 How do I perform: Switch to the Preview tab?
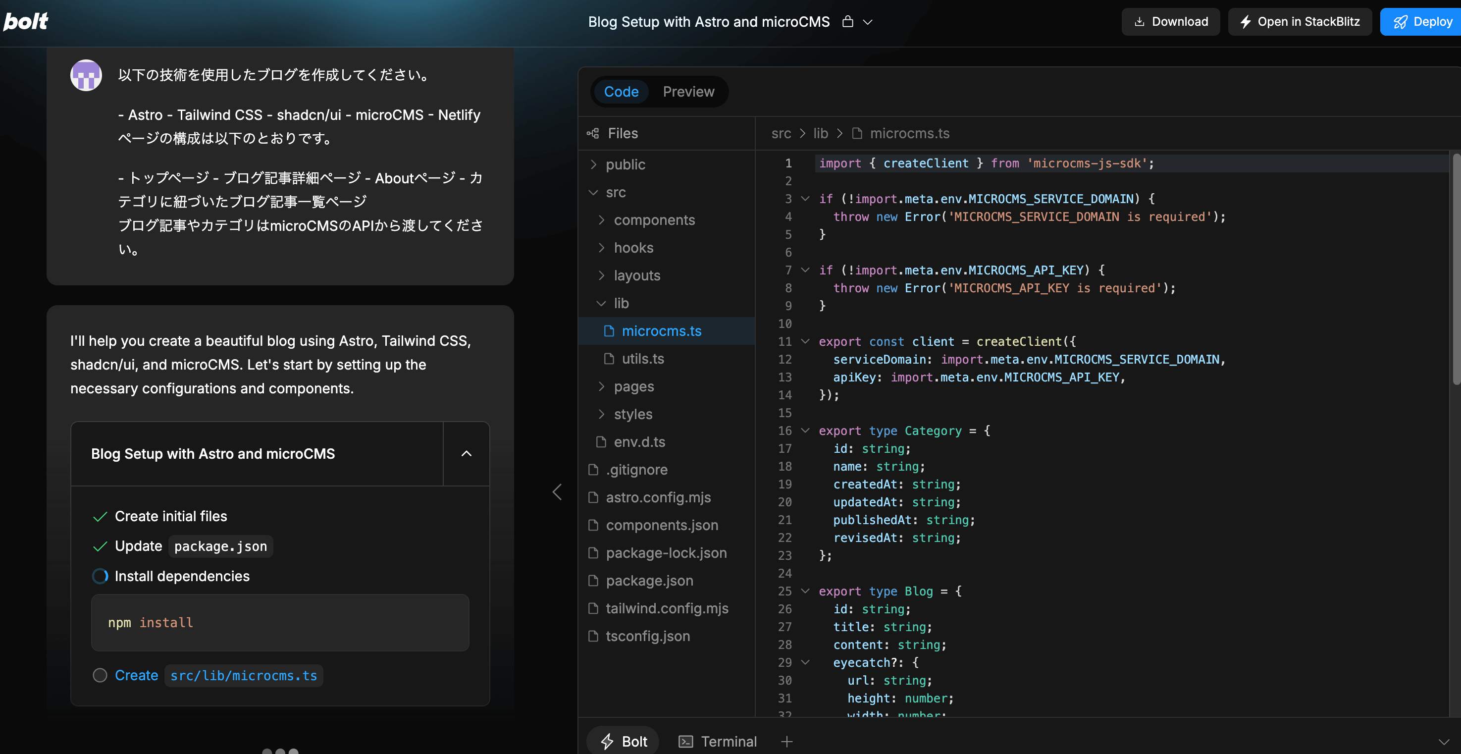click(688, 91)
